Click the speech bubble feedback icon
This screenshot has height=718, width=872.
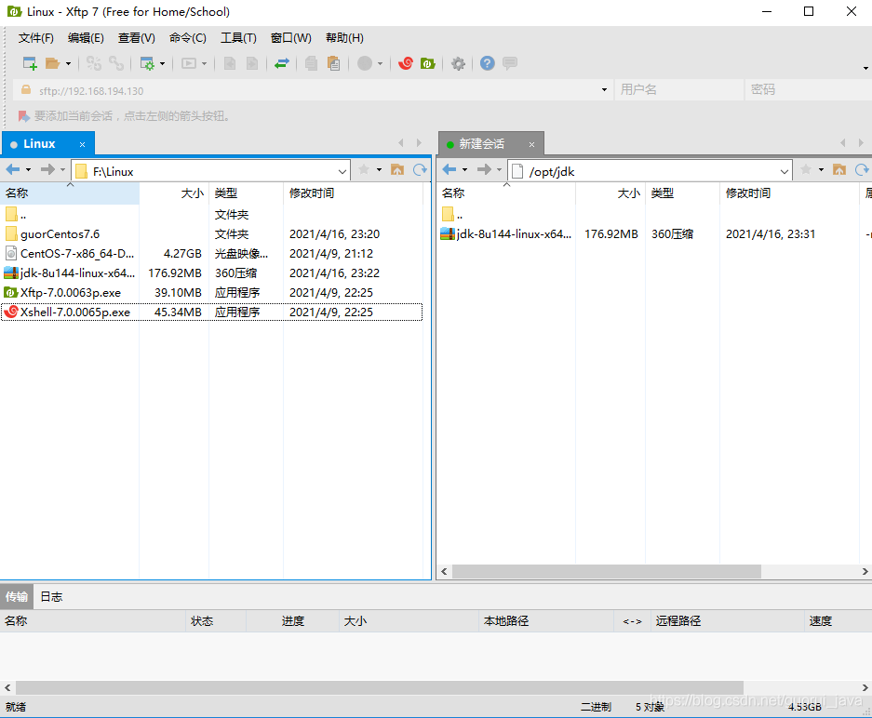(x=509, y=63)
